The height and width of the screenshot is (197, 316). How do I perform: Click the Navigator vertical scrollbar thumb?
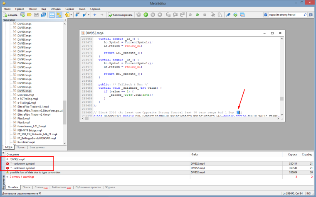65,112
